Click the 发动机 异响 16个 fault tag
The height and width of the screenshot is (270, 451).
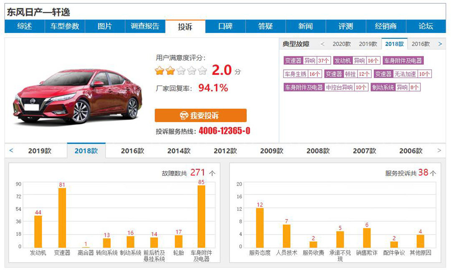(x=356, y=61)
